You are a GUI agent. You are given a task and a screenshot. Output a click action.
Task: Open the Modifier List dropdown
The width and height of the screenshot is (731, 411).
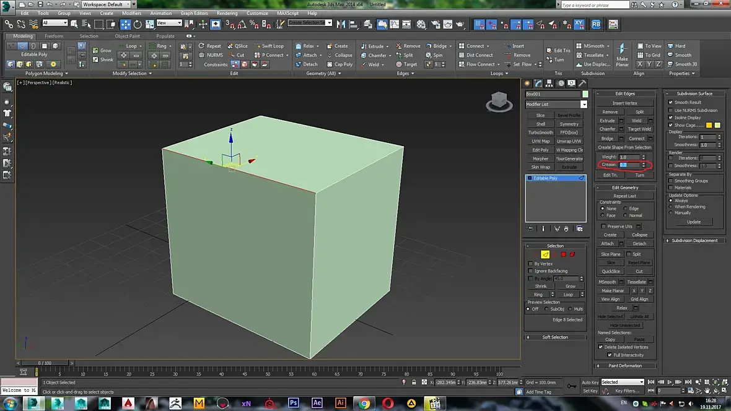tap(584, 105)
